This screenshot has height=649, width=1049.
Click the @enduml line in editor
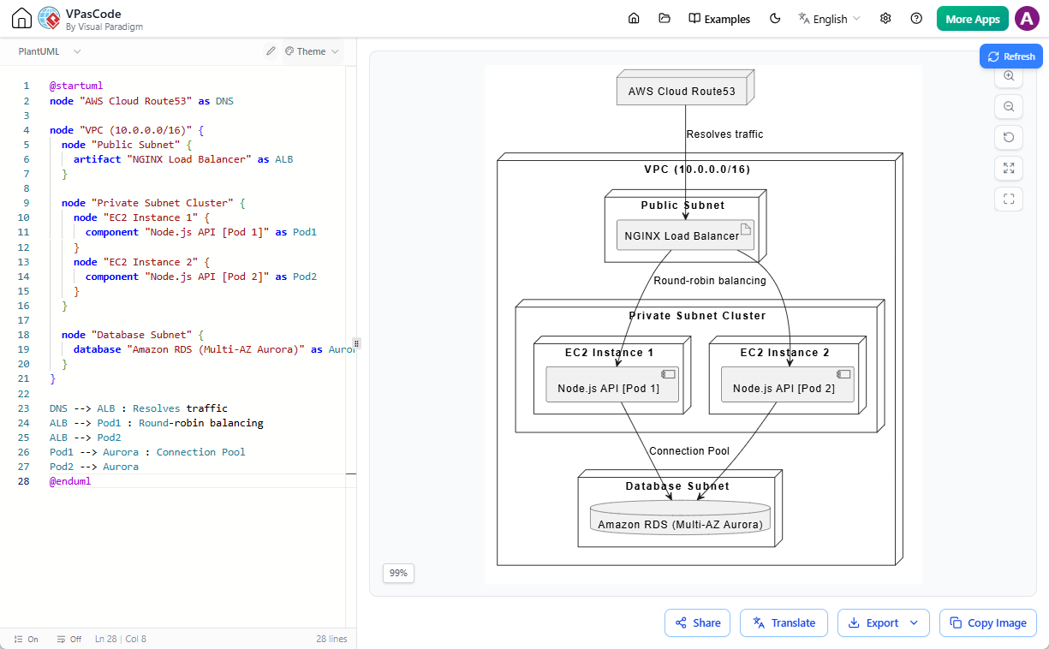point(70,481)
